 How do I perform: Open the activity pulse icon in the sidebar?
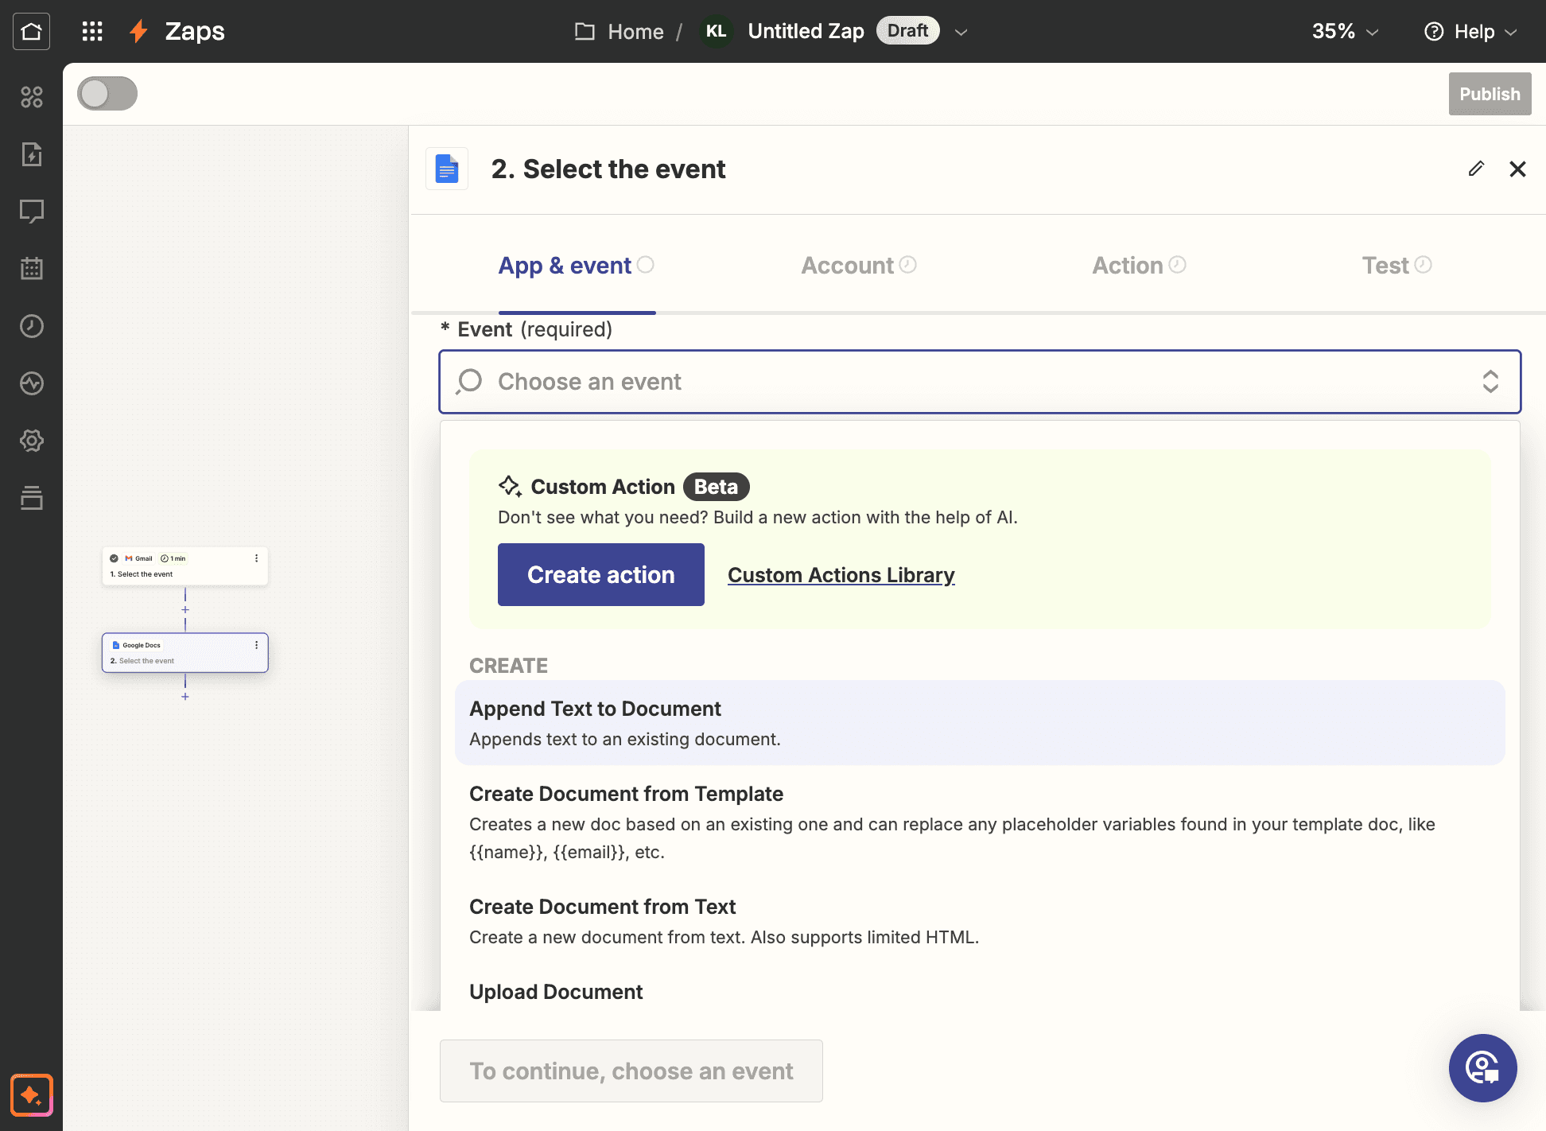click(x=32, y=383)
